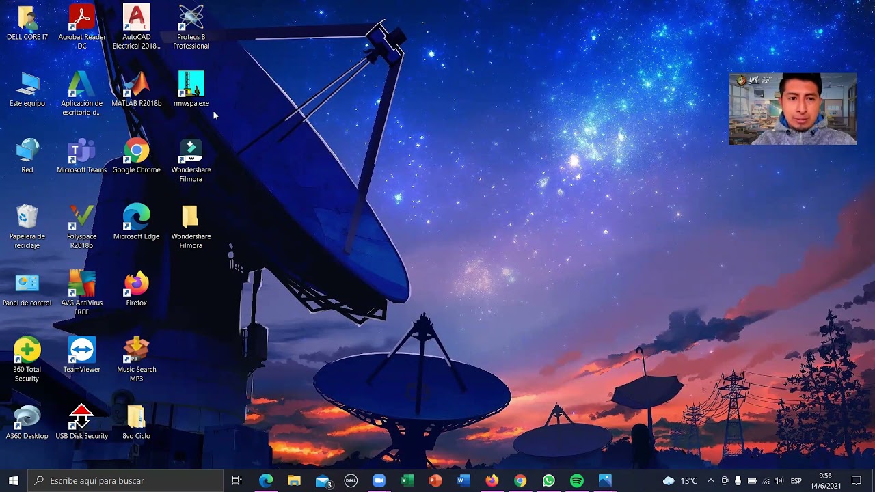Launch 360 Total Security
The image size is (875, 492).
(27, 359)
